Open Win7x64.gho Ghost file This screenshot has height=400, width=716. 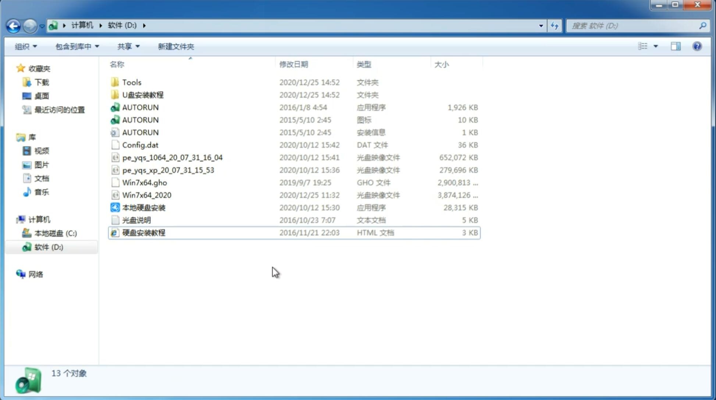click(145, 182)
